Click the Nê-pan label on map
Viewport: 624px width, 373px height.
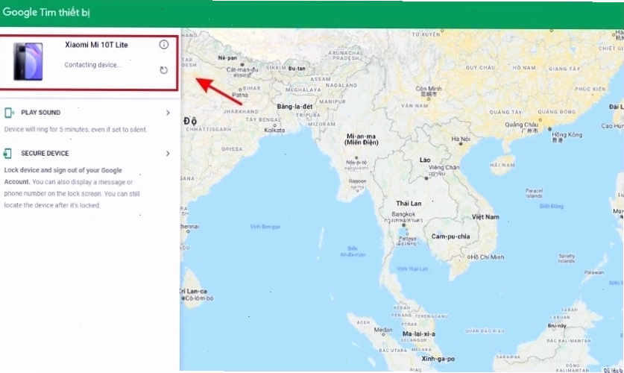point(227,57)
